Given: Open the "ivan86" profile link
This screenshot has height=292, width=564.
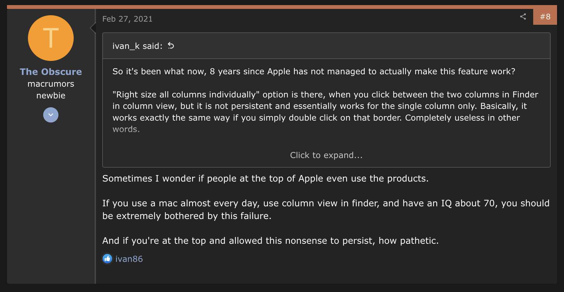Looking at the screenshot, I should pyautogui.click(x=129, y=259).
